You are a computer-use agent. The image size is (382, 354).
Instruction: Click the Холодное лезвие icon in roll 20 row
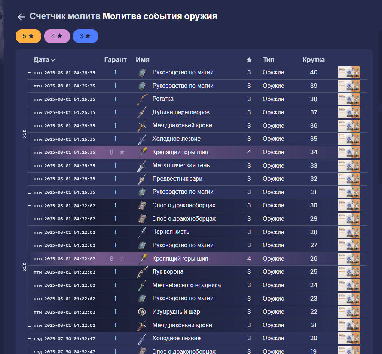coord(142,338)
